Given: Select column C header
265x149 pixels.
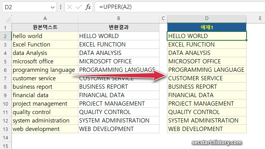Looking at the screenshot, I should pyautogui.click(x=163, y=18).
